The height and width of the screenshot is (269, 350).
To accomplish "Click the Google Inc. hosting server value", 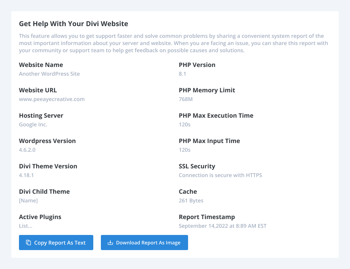I will click(x=33, y=124).
